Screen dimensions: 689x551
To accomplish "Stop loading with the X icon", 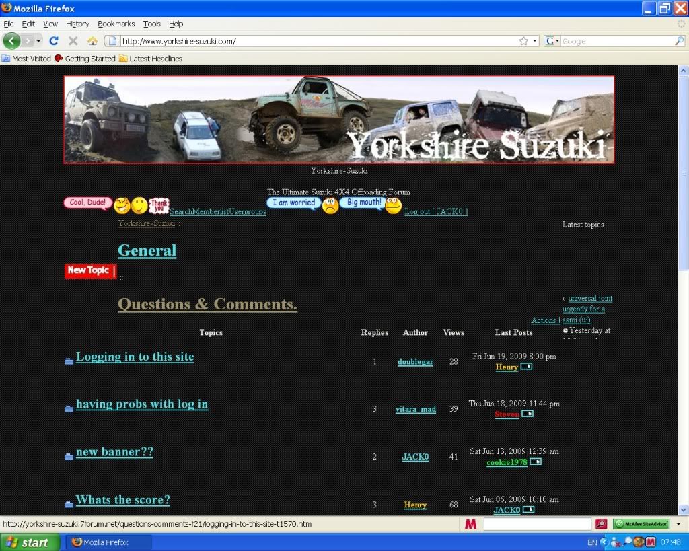I will coord(73,41).
